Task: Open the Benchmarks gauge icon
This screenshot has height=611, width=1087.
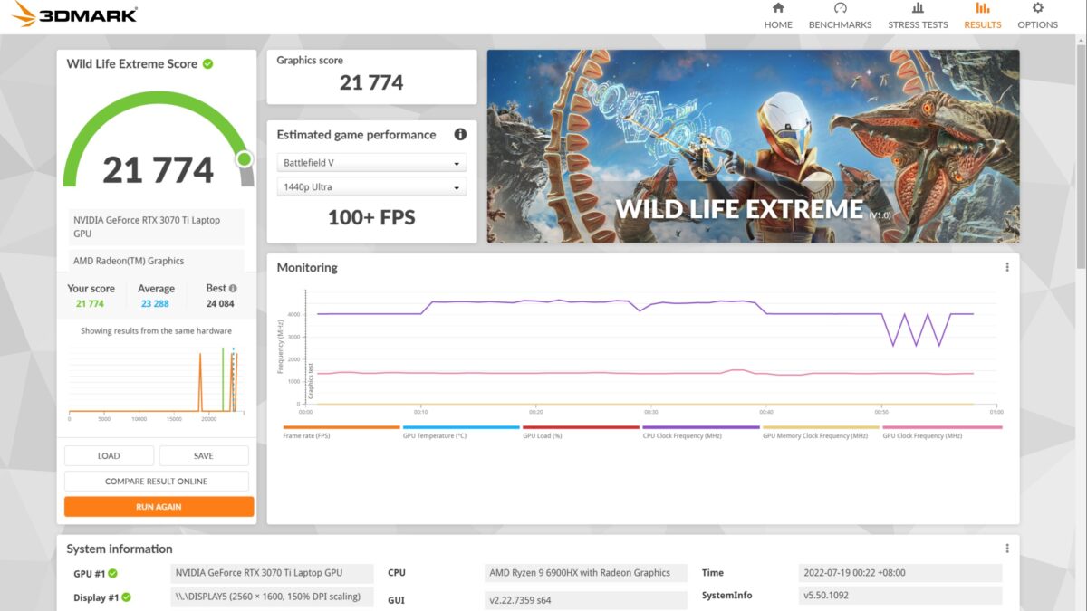Action: pos(840,9)
